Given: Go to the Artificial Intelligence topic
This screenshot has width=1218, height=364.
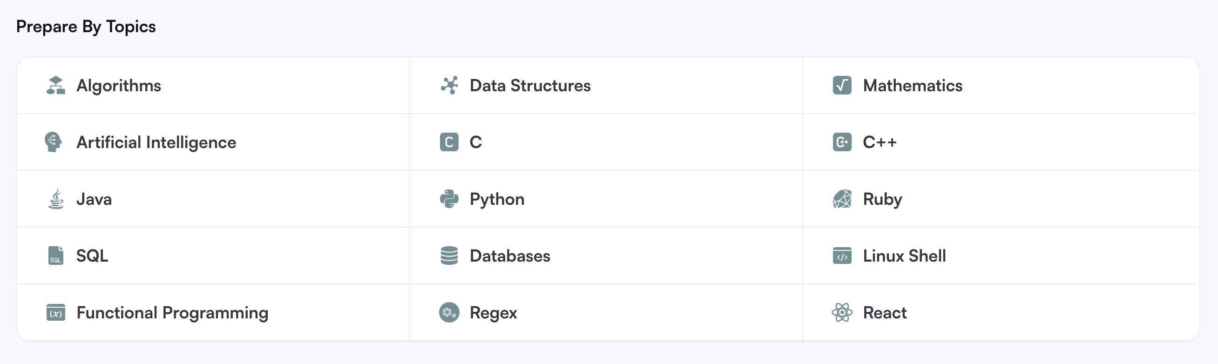Looking at the screenshot, I should 213,142.
